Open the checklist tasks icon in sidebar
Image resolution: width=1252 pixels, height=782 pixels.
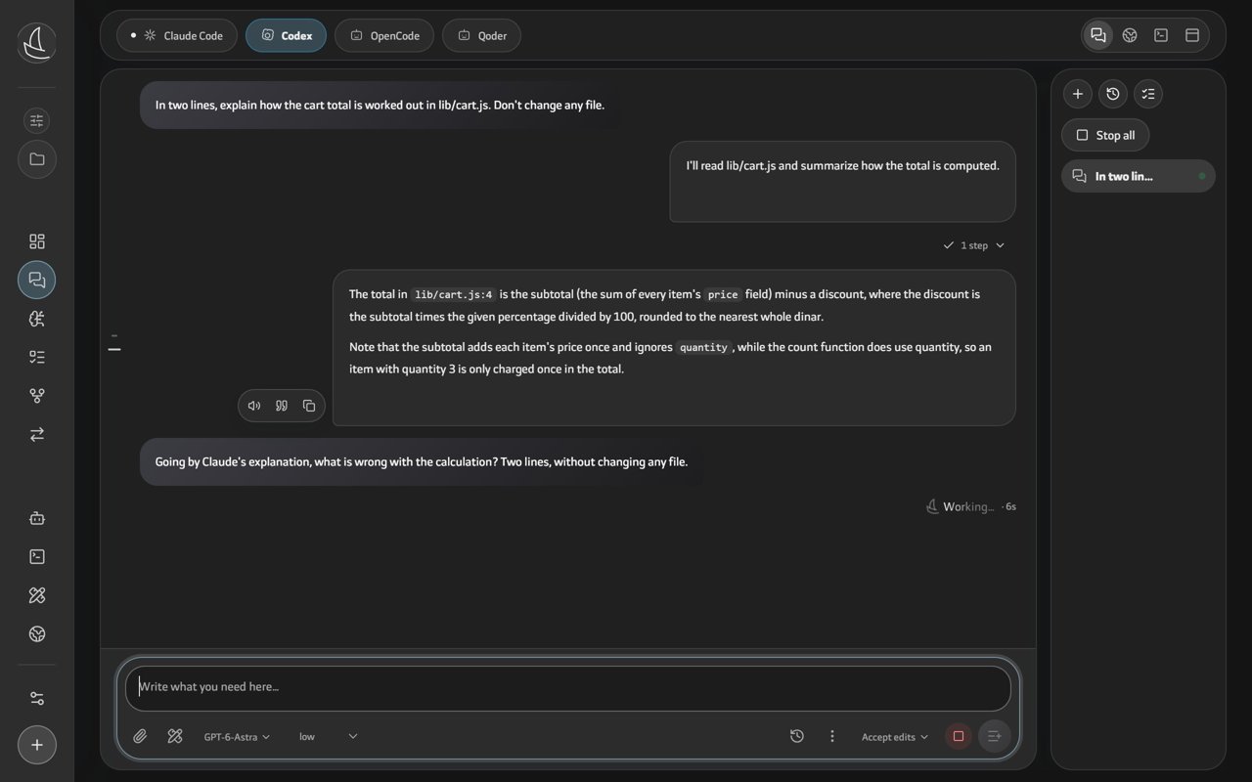click(37, 357)
